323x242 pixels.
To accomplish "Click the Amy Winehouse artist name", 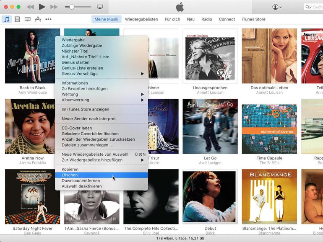I will click(x=33, y=93).
